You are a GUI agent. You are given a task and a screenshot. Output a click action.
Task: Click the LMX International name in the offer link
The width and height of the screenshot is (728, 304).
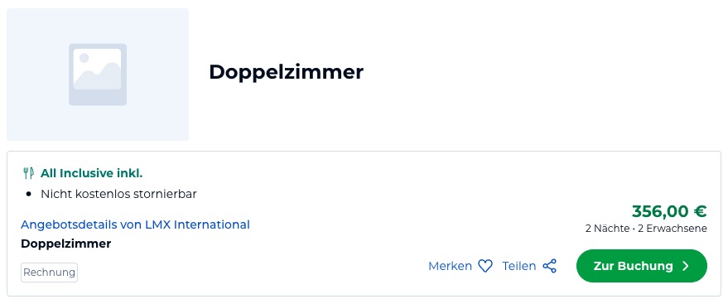(198, 224)
